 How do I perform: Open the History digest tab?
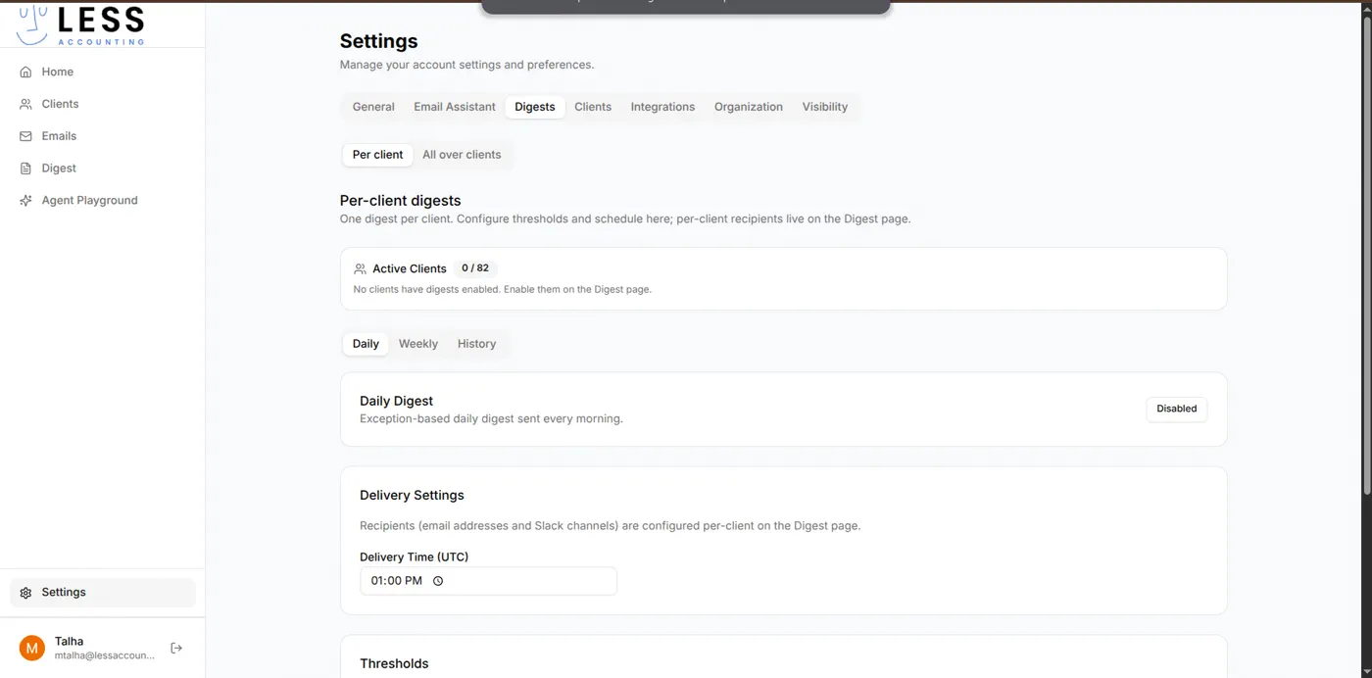click(477, 344)
